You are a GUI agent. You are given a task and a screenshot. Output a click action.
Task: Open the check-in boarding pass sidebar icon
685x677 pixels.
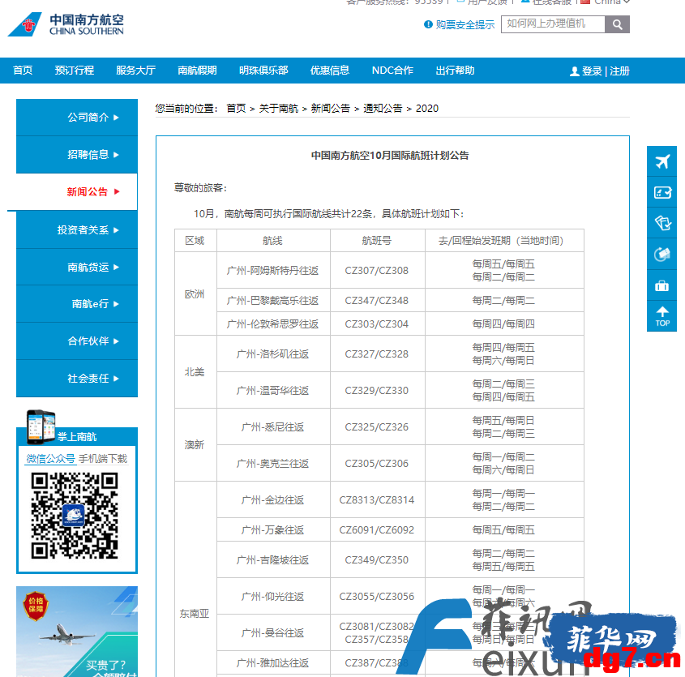click(x=661, y=192)
